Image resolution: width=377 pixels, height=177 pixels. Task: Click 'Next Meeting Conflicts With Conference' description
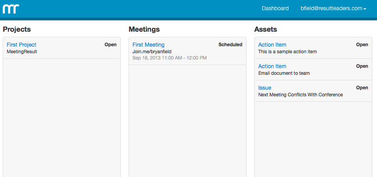point(300,95)
